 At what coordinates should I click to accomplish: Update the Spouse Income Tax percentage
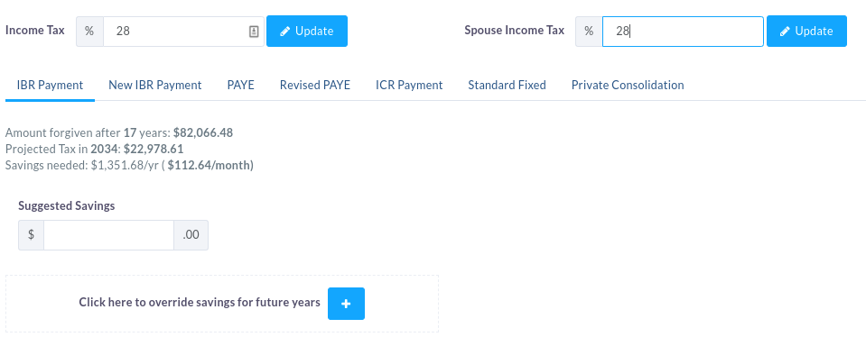[x=806, y=32]
